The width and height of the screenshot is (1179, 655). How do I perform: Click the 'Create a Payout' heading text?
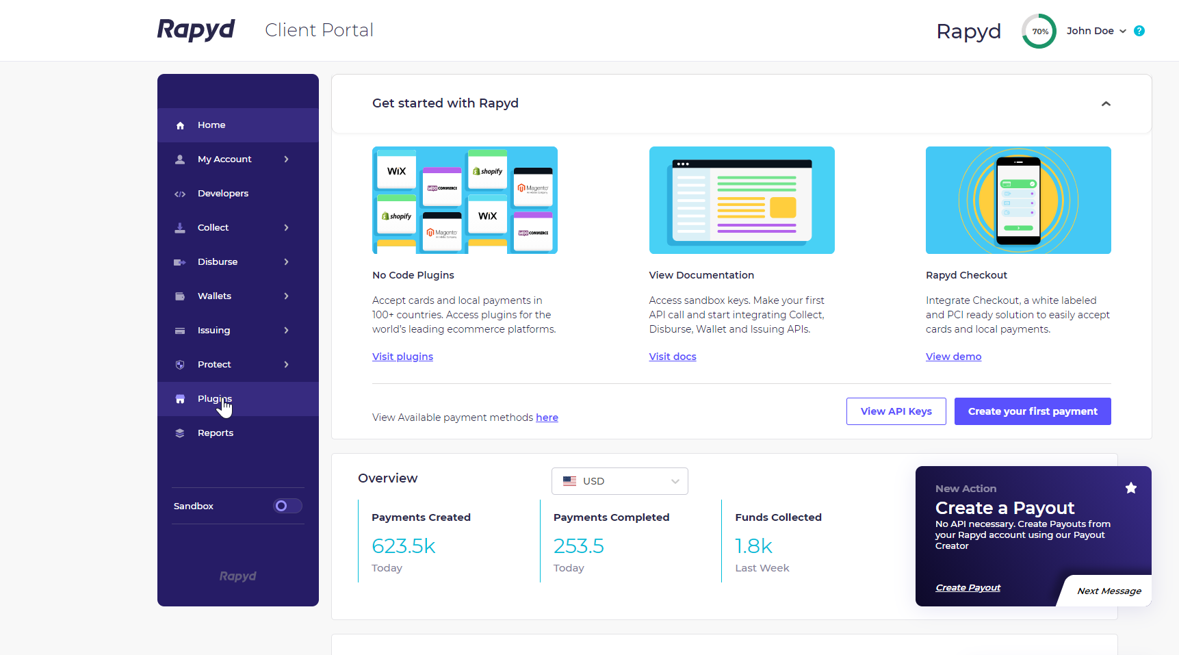pyautogui.click(x=1005, y=508)
